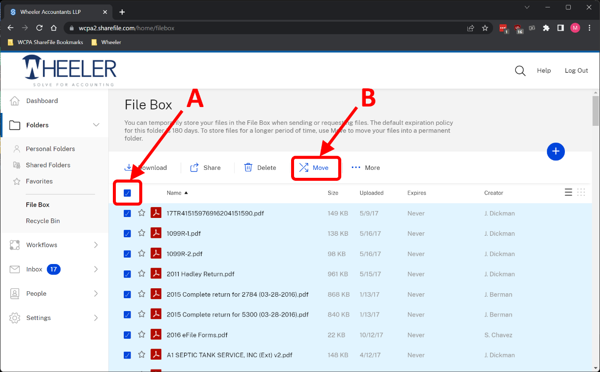Open the More actions dropdown
The image size is (600, 372).
[x=366, y=167]
